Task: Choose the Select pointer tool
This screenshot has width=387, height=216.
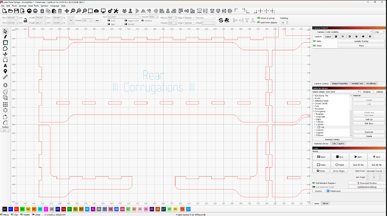Action: pyautogui.click(x=5, y=31)
